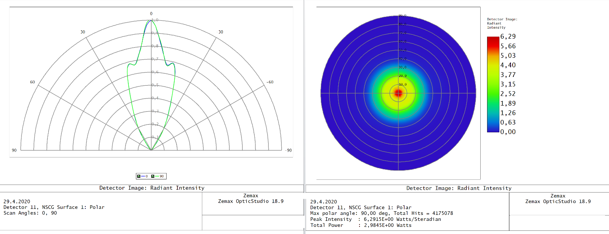Click the radiant intensity color scale bar

(493, 84)
